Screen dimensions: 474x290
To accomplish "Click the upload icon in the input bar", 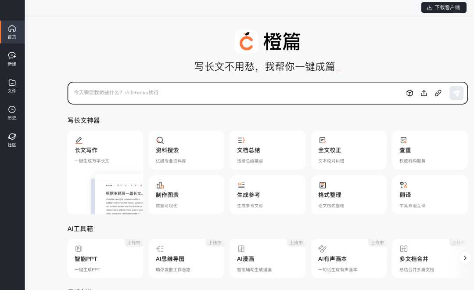I will 424,93.
